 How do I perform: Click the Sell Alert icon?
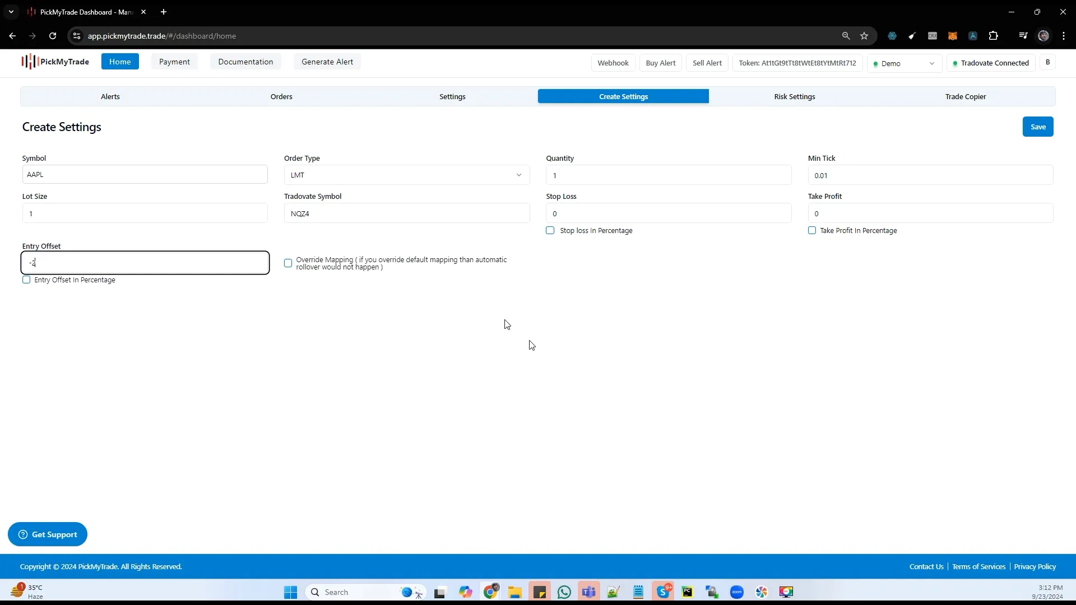(707, 63)
